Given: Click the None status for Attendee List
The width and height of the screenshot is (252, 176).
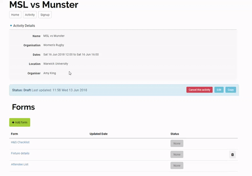Looking at the screenshot, I should coord(177,165).
